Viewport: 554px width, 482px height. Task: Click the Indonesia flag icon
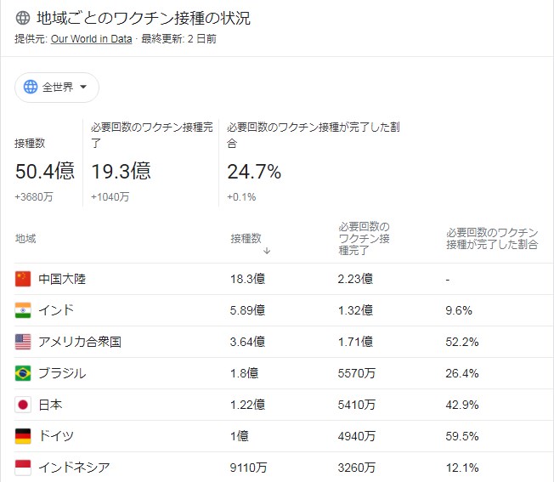(23, 468)
